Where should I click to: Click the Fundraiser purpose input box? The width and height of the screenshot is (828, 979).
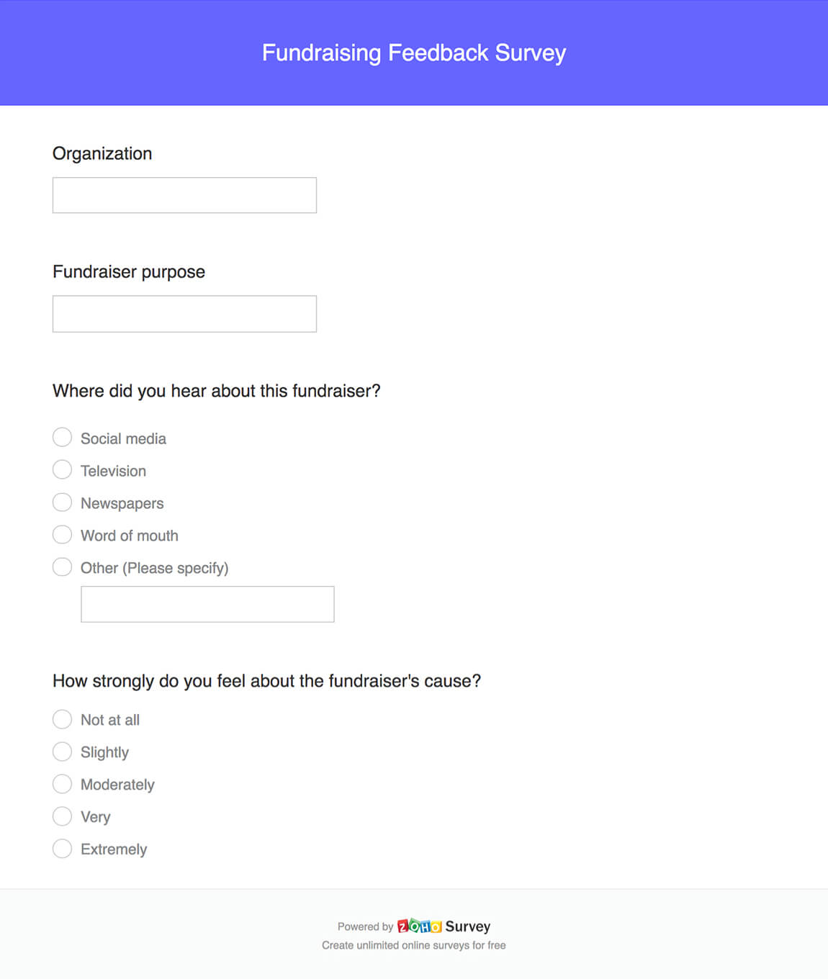[x=184, y=313]
